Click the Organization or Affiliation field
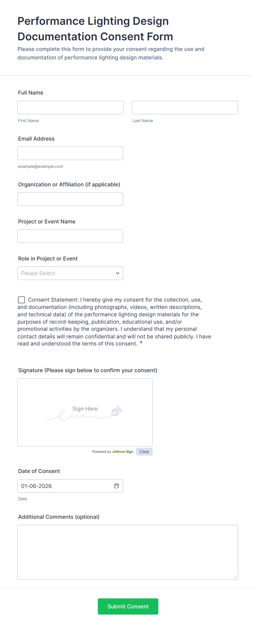 pos(70,199)
